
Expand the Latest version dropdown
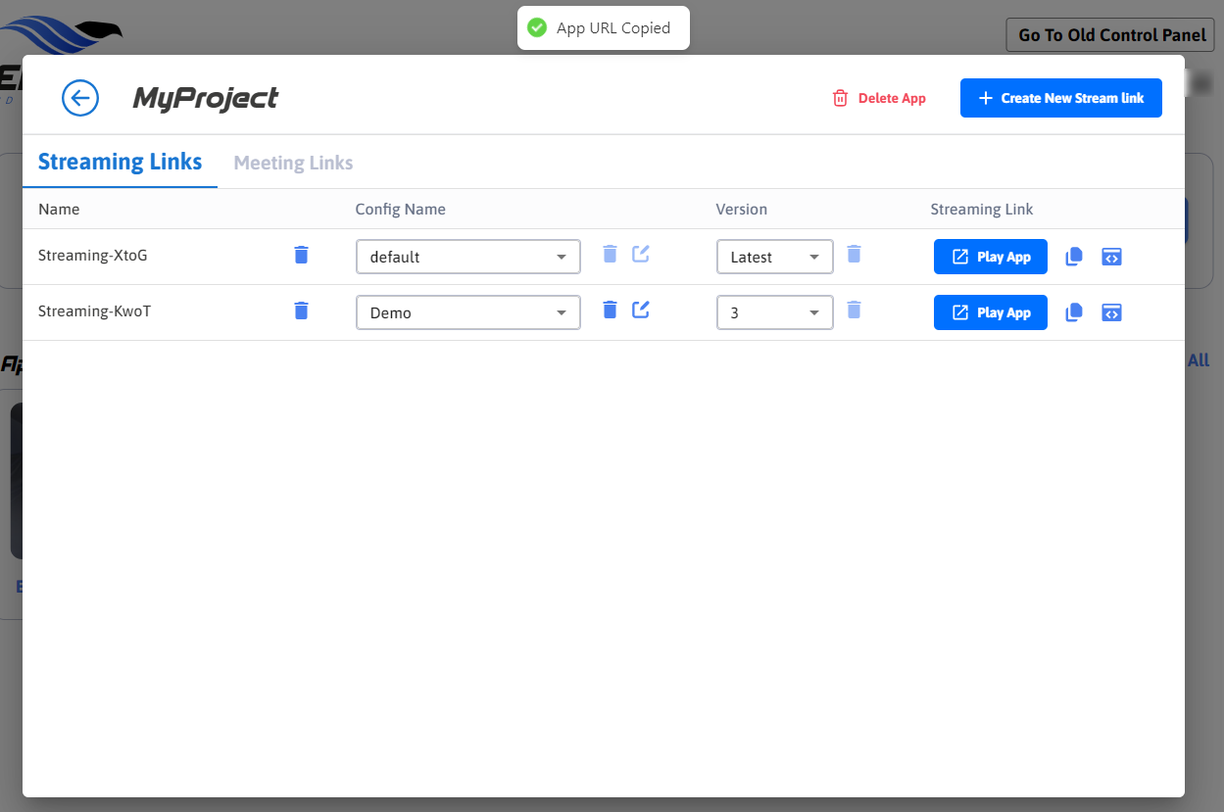[774, 257]
